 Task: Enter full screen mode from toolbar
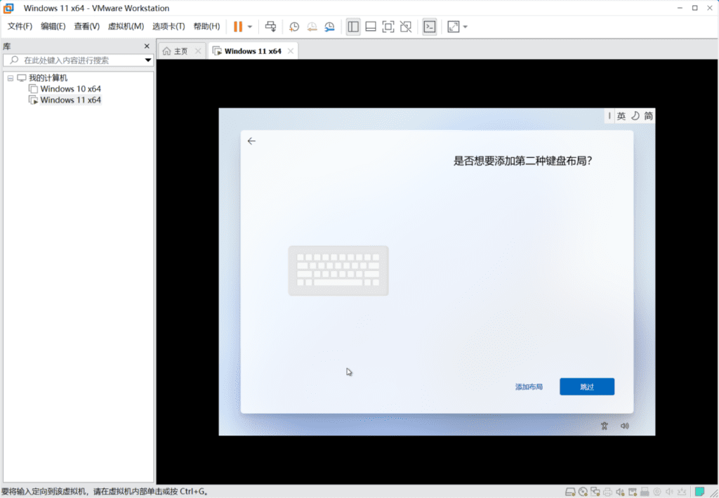tap(388, 27)
